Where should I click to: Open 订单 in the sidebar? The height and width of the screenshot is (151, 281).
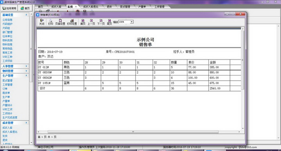point(5,89)
